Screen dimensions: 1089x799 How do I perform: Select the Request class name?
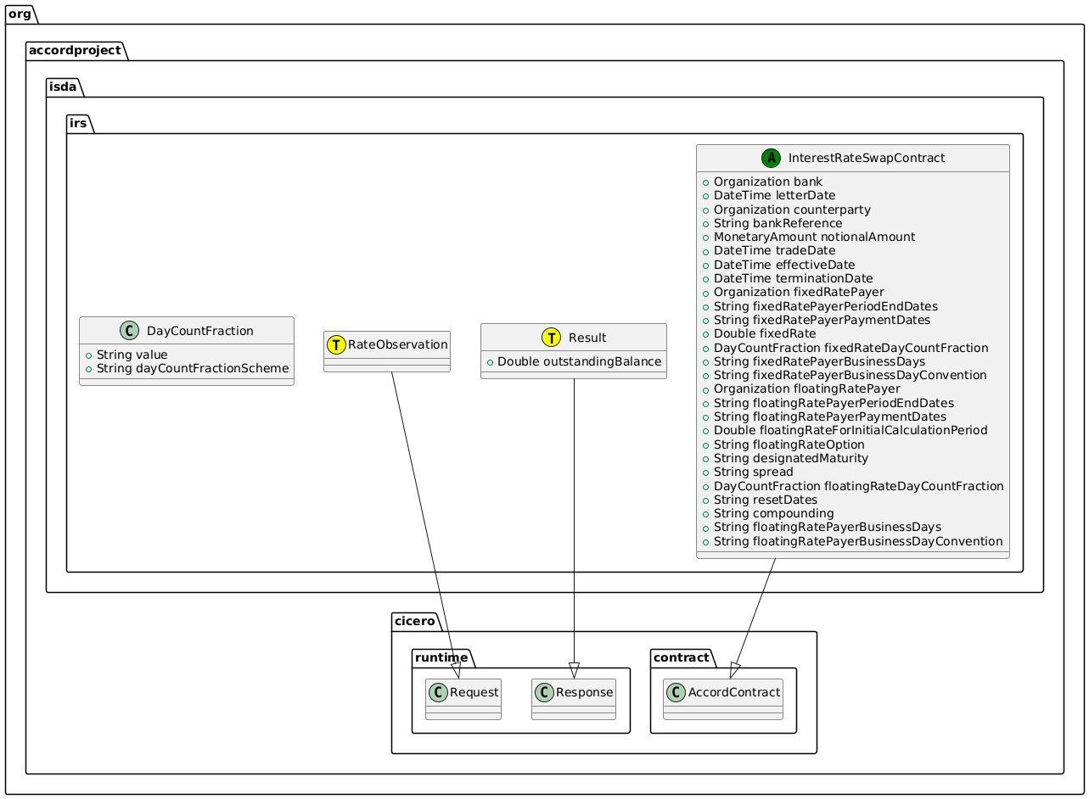point(474,693)
